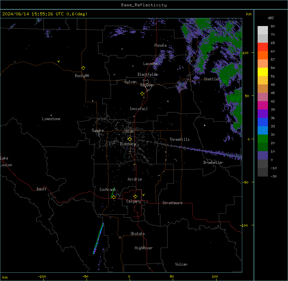Pick the red swatch in the dBZ legend
The width and height of the screenshot is (288, 281).
tap(263, 47)
